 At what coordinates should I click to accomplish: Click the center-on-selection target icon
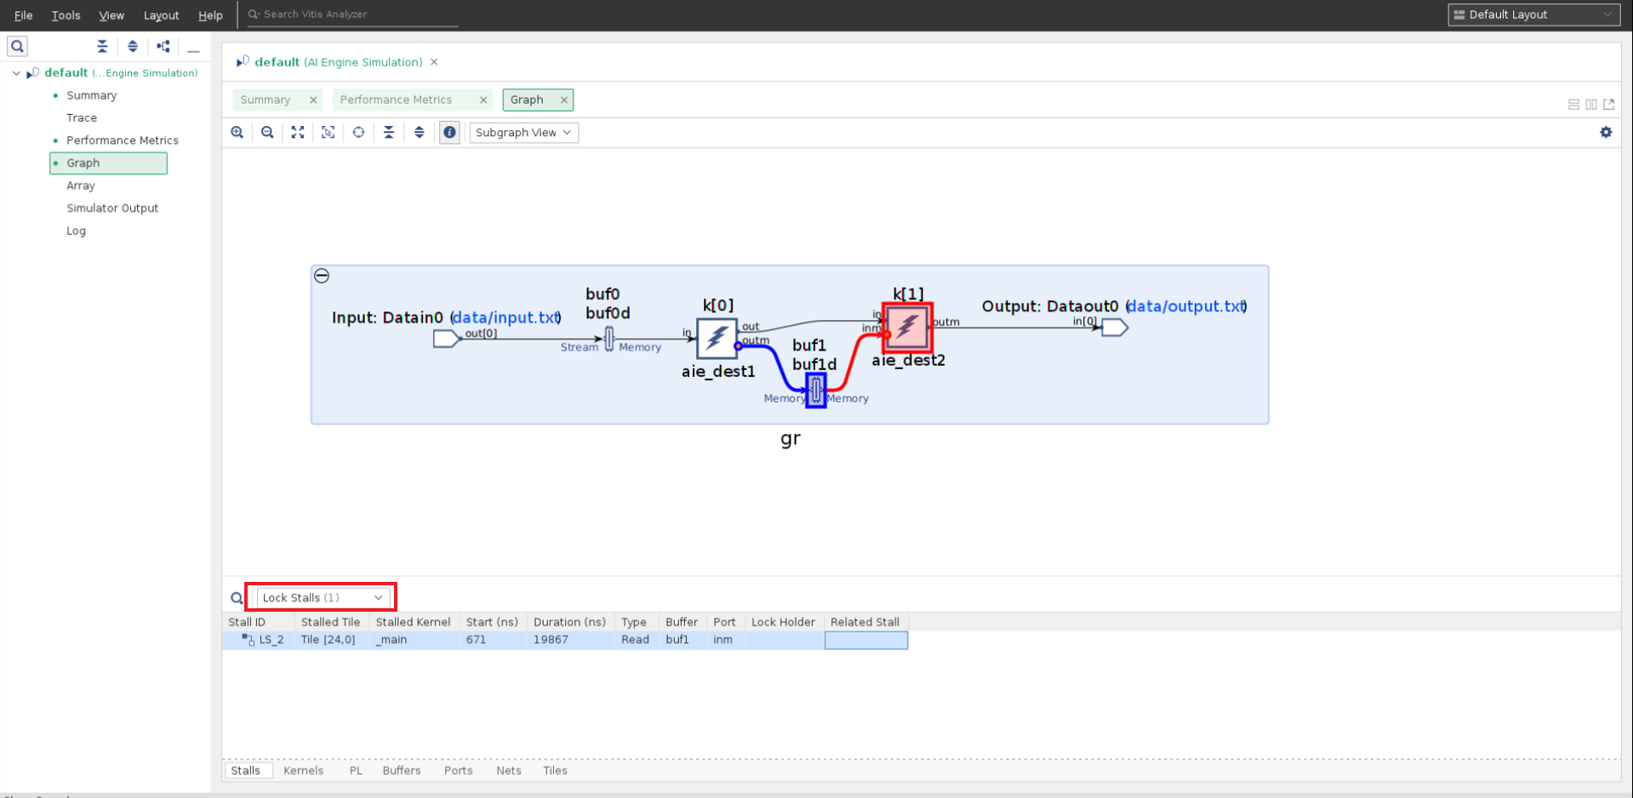point(359,133)
